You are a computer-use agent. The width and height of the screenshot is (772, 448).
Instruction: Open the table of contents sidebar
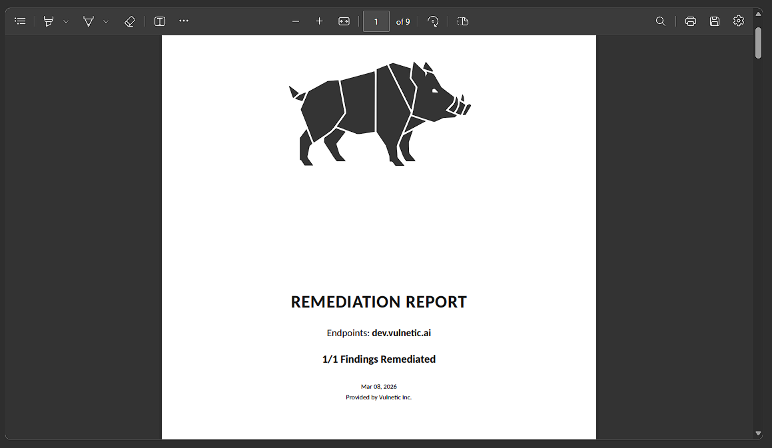(x=21, y=21)
